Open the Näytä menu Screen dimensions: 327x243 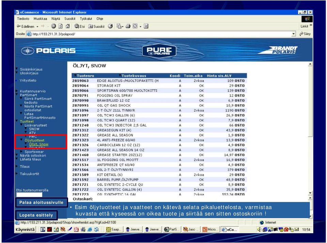[x=56, y=19]
